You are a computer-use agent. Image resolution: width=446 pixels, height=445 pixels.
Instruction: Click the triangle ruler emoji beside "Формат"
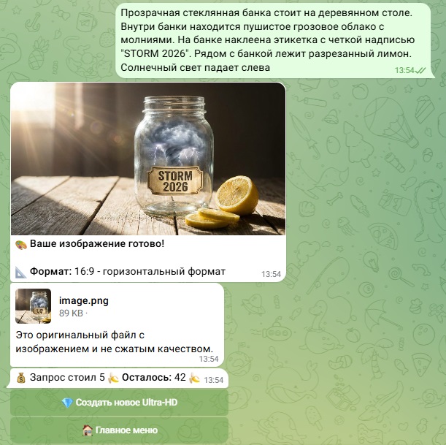pos(21,272)
